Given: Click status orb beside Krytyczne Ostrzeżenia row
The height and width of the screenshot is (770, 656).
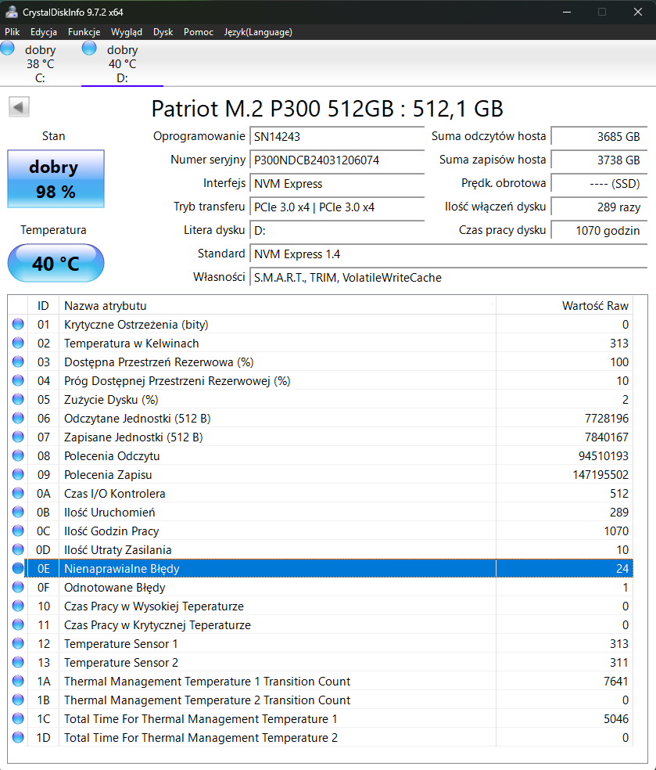Looking at the screenshot, I should [18, 325].
